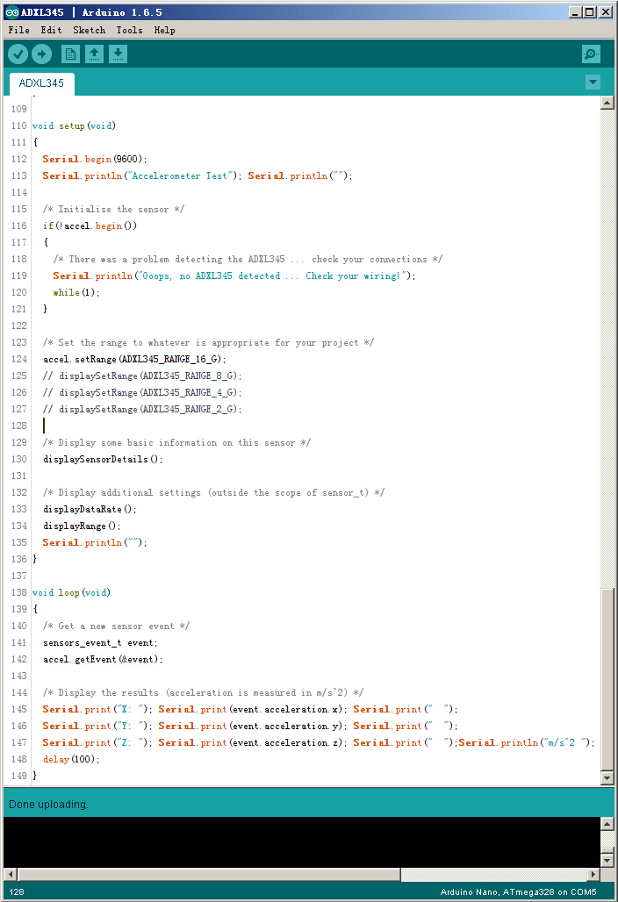The width and height of the screenshot is (618, 902).
Task: Click 'void loop(void)' on line 138
Action: [x=71, y=592]
